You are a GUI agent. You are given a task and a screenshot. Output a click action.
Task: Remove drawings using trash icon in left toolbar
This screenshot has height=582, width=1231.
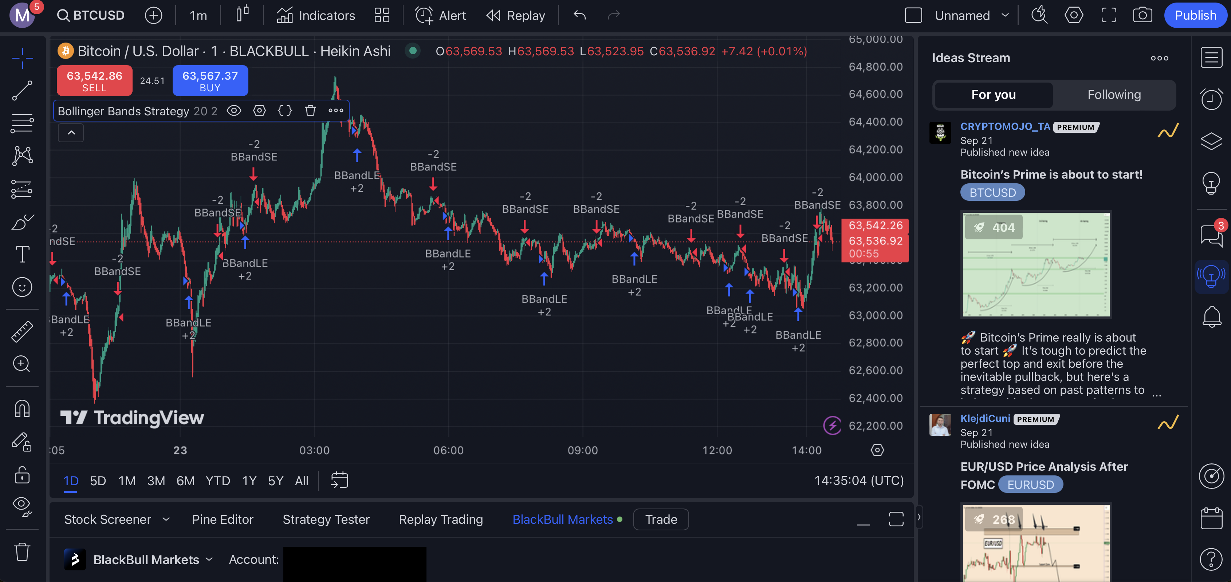click(x=22, y=551)
